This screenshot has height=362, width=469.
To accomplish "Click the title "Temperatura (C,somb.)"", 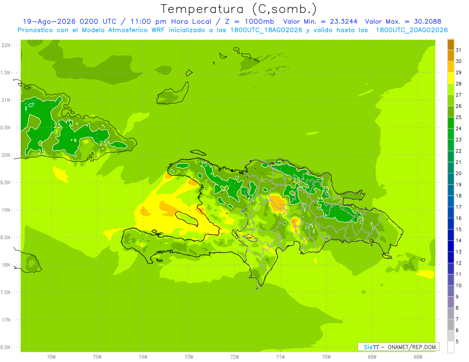I will [x=238, y=9].
